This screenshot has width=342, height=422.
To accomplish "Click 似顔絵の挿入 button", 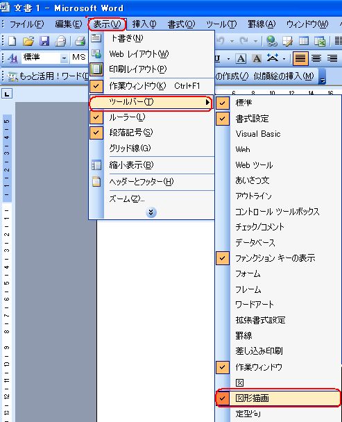I will tap(284, 76).
